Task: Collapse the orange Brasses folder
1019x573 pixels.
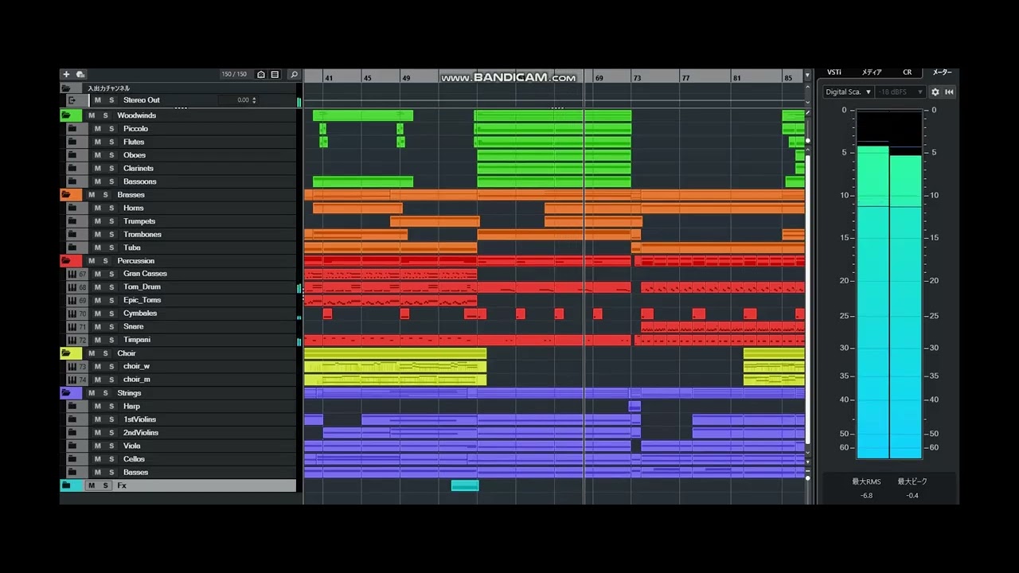Action: point(66,194)
